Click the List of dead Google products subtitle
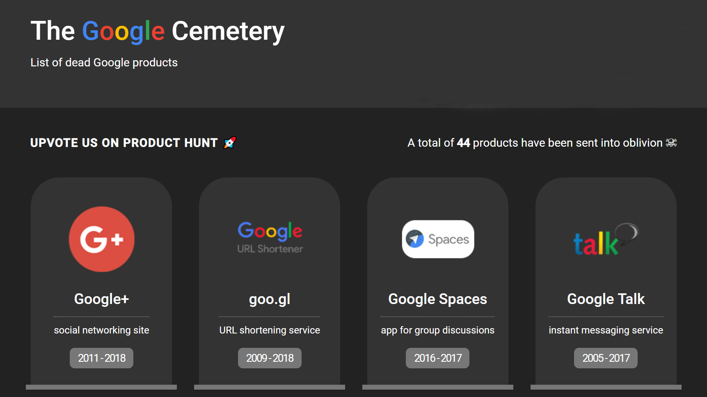The height and width of the screenshot is (397, 707). (x=103, y=62)
